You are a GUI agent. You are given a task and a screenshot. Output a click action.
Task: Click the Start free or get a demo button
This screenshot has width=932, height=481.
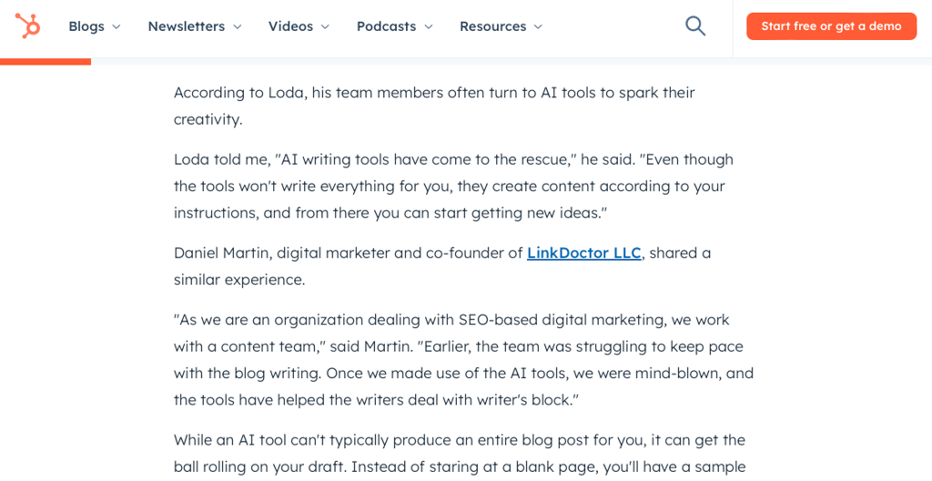(831, 26)
